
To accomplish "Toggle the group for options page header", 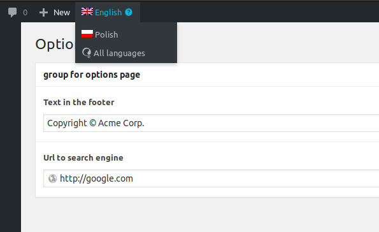I will pyautogui.click(x=208, y=75).
